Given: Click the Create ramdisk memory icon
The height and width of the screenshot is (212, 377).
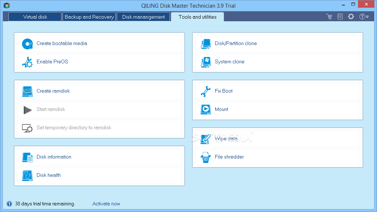Looking at the screenshot, I should (x=27, y=92).
